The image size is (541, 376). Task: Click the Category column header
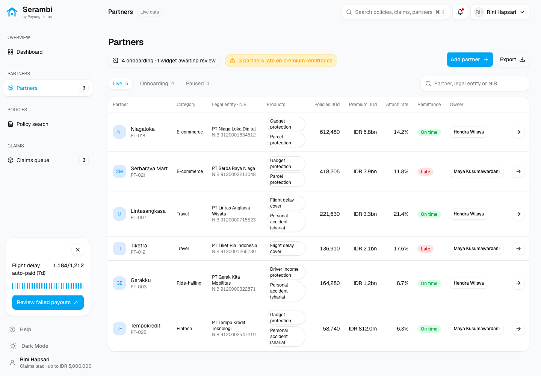click(186, 105)
